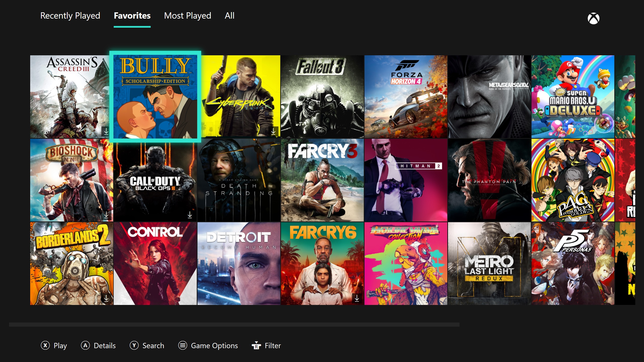Image resolution: width=644 pixels, height=362 pixels.
Task: Click the Play label
Action: [60, 346]
